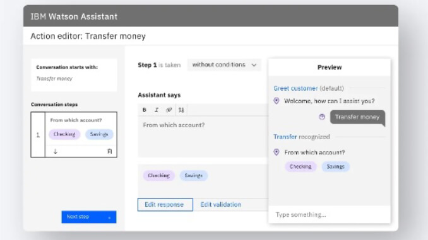428x240 pixels.
Task: Click the 'Transfer money' chat bubble in Preview
Action: [x=357, y=117]
